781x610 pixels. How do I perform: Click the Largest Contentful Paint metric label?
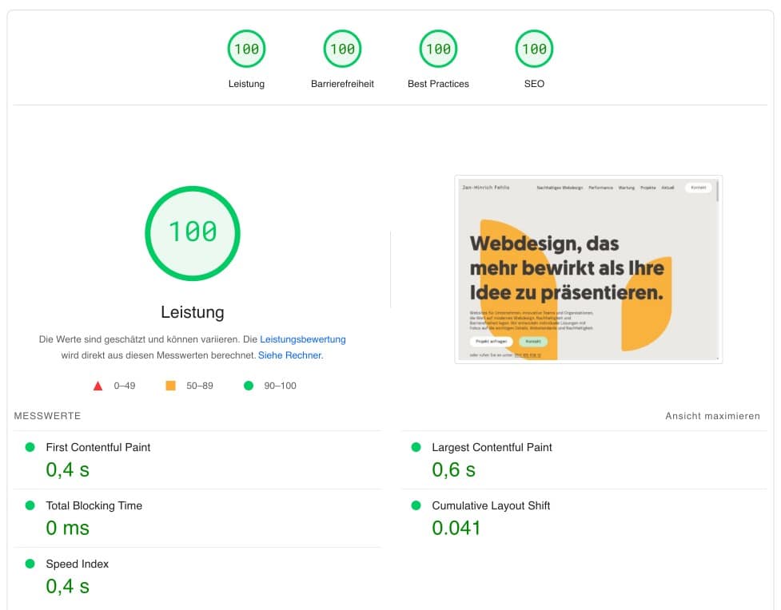(492, 447)
